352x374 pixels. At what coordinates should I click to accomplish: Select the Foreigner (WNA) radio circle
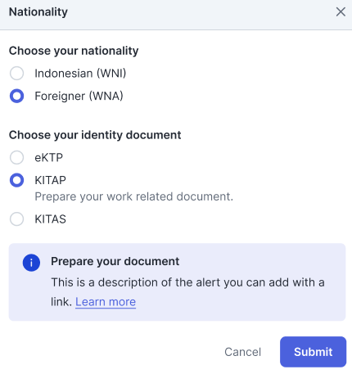(x=16, y=96)
